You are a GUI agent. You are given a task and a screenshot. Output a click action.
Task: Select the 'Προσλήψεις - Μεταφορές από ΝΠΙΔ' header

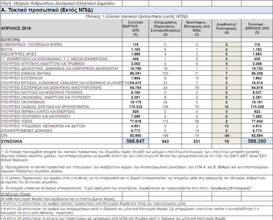coord(197,28)
